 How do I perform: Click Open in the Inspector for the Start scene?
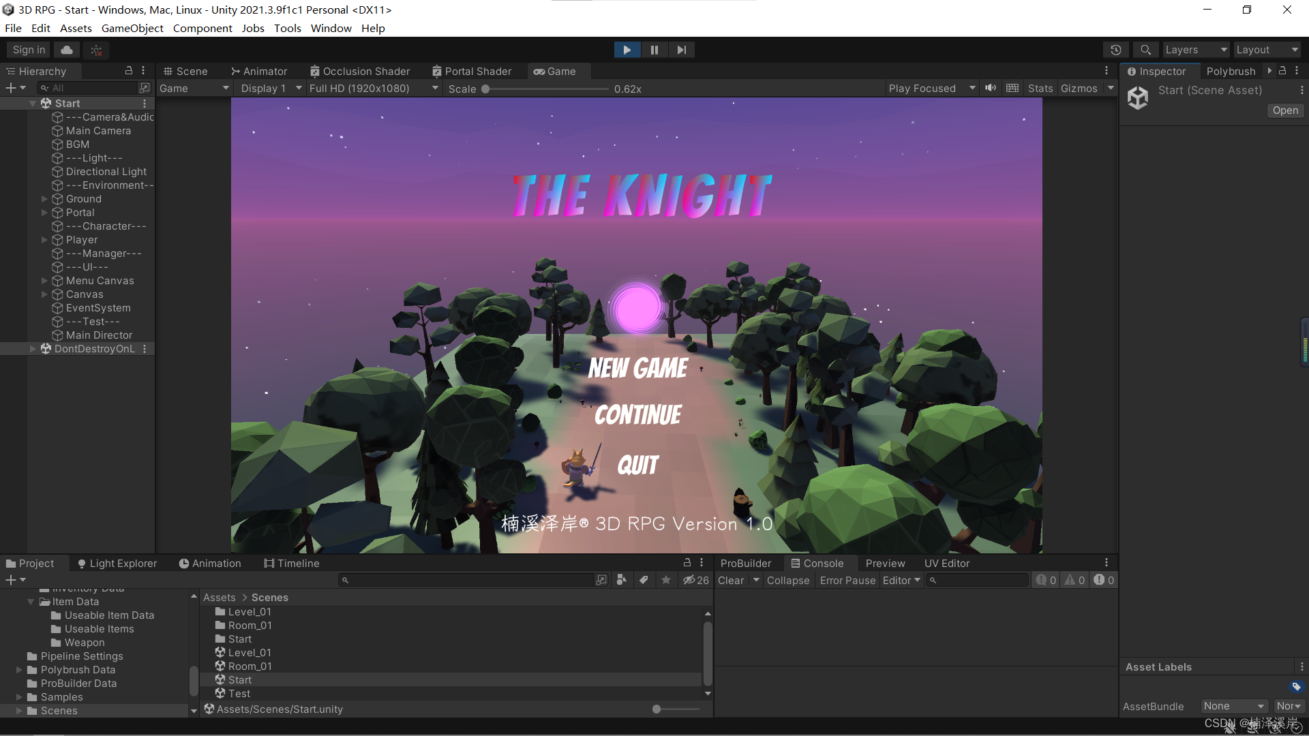pos(1284,110)
